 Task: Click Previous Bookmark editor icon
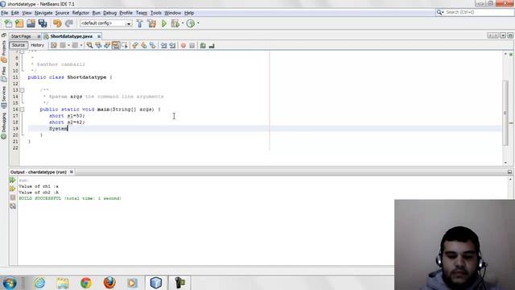135,45
